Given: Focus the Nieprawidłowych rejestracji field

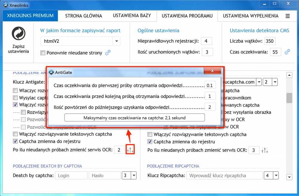Looking at the screenshot, I should pos(206,41).
